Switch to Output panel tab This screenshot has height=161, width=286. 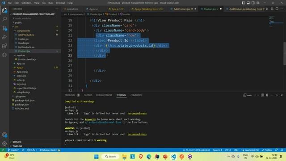88,95
